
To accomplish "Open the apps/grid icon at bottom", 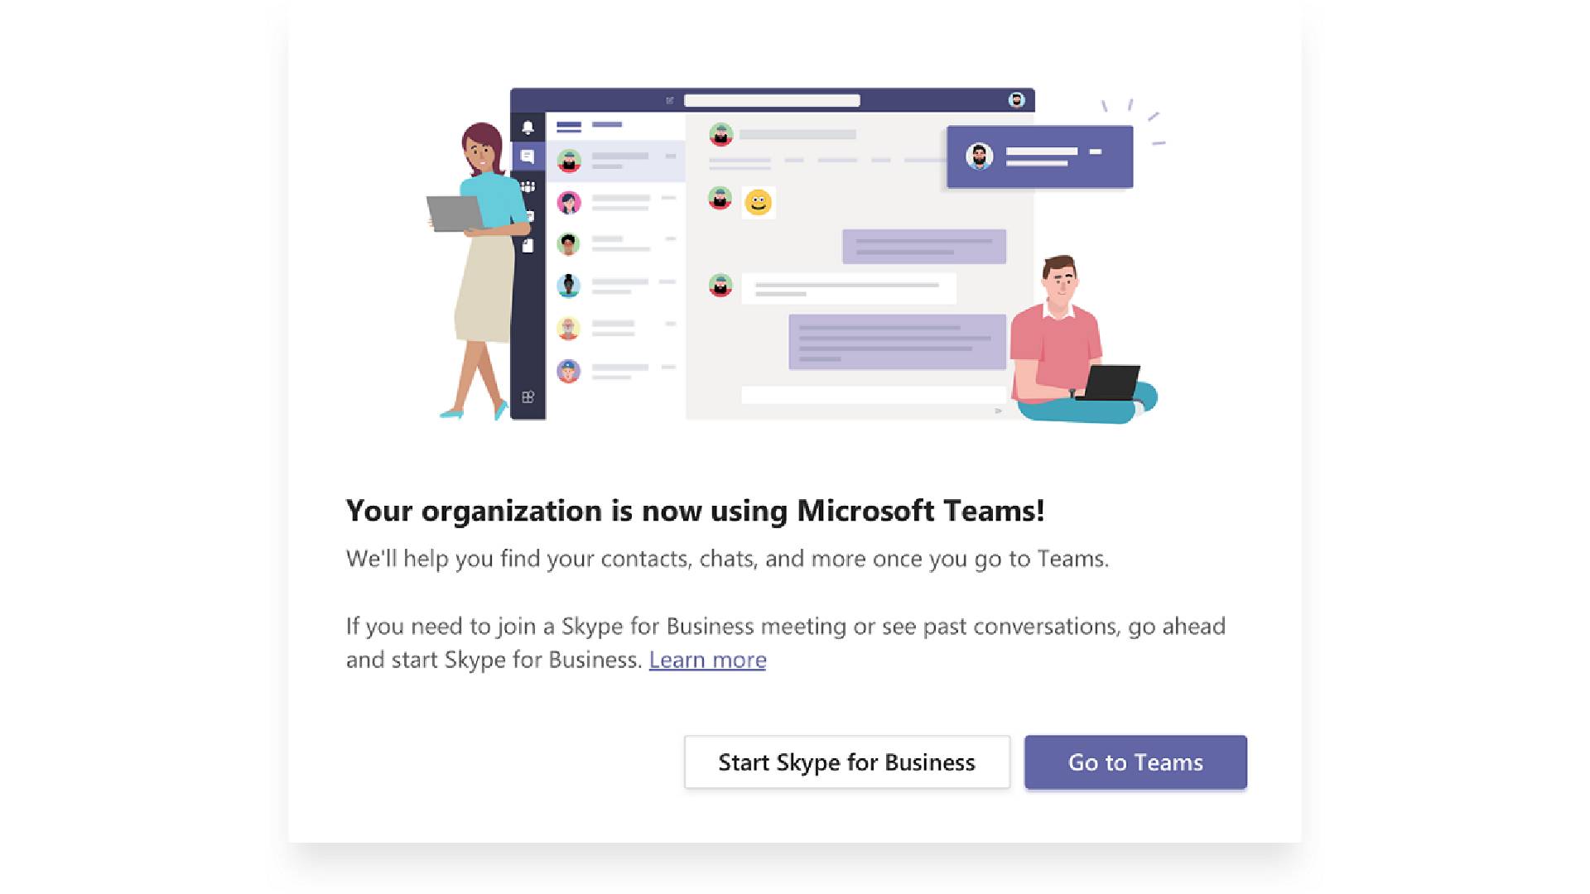I will (x=528, y=397).
